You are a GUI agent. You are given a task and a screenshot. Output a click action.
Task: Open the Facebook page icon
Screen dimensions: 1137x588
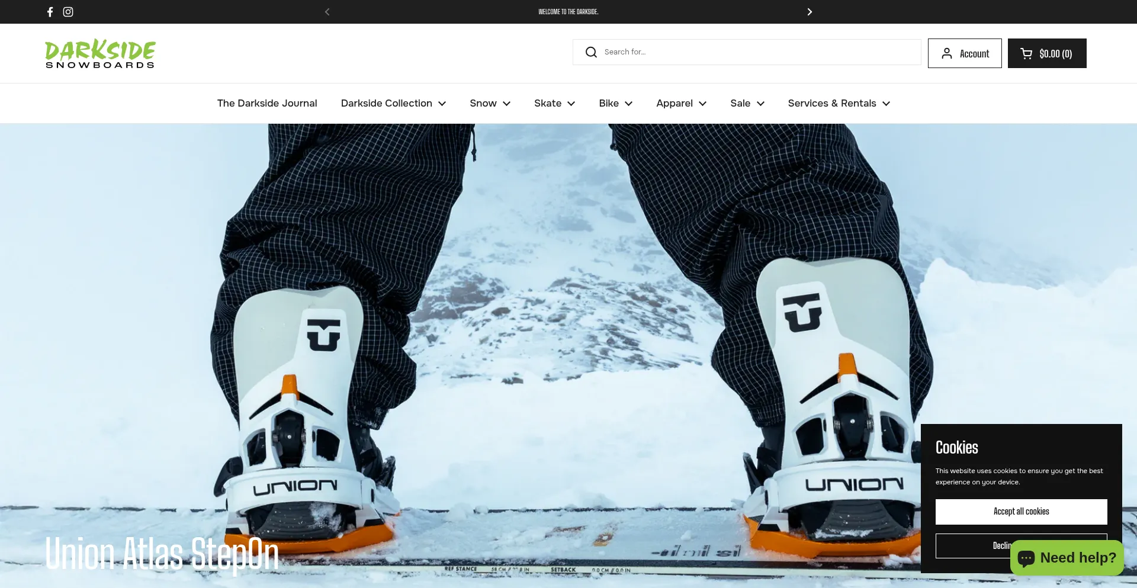(50, 12)
